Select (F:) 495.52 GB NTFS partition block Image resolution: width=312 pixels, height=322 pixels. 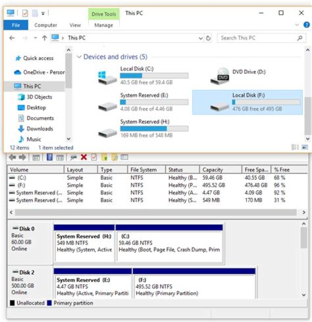[x=194, y=283]
